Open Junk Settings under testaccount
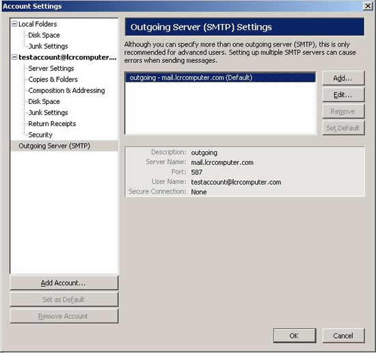 point(48,113)
